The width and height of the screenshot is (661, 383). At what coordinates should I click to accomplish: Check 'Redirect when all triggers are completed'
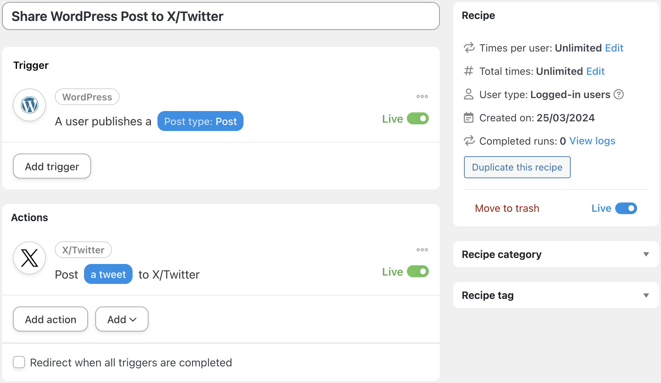point(19,362)
